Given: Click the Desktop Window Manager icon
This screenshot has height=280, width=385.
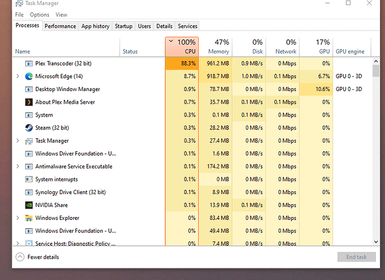Looking at the screenshot, I should pos(28,89).
